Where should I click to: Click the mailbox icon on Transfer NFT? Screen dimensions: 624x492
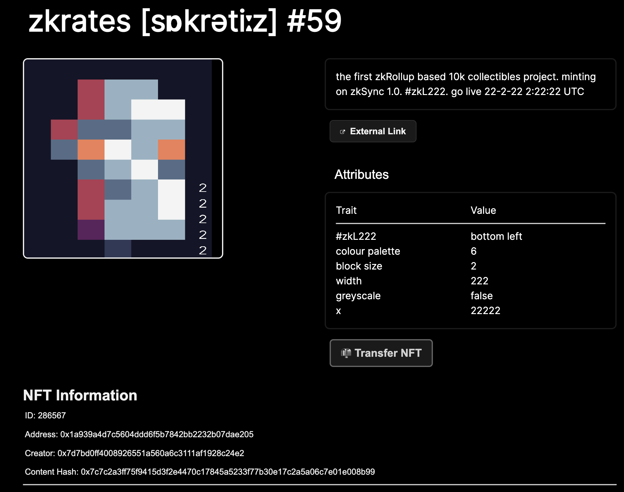point(346,353)
